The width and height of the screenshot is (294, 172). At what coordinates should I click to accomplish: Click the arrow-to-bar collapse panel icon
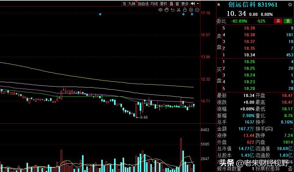pyautogui.click(x=192, y=4)
